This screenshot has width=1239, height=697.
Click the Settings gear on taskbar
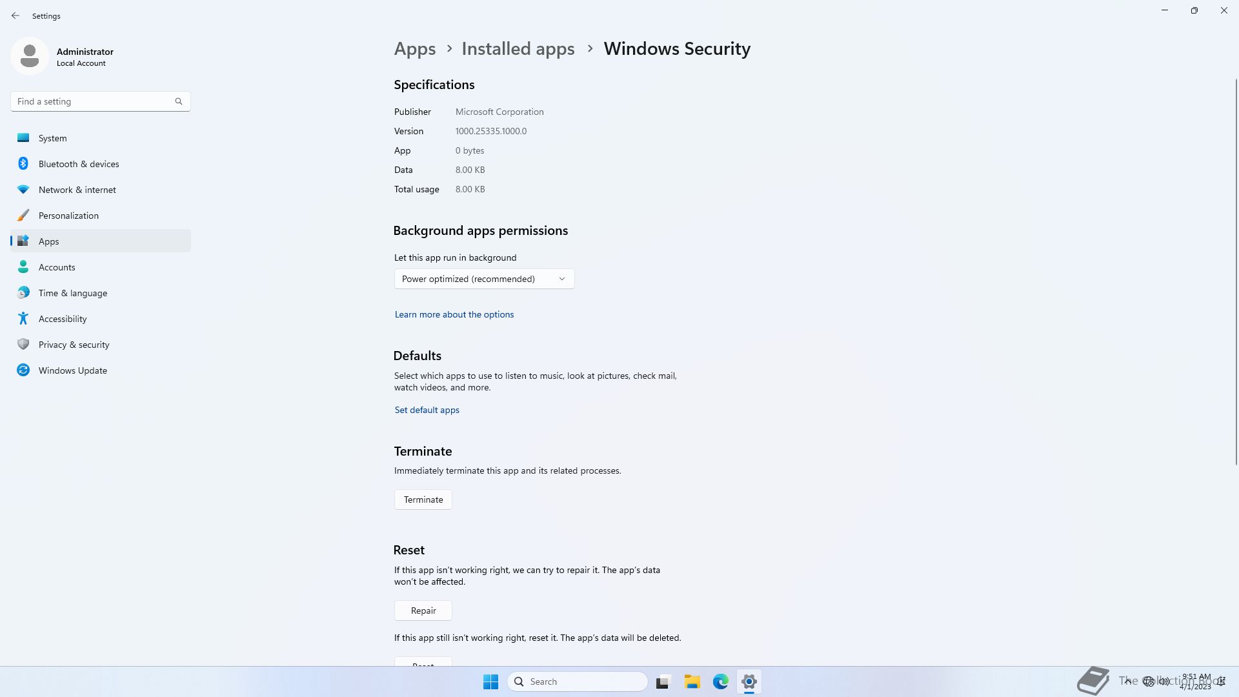pos(749,682)
